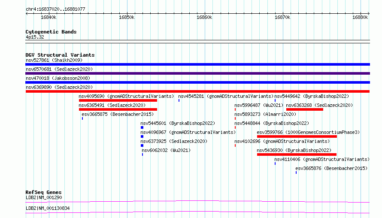Open the nsv6363268 (Sedlazeck2020) label
Image resolution: width=382 pixels, height=218 pixels.
(319, 105)
